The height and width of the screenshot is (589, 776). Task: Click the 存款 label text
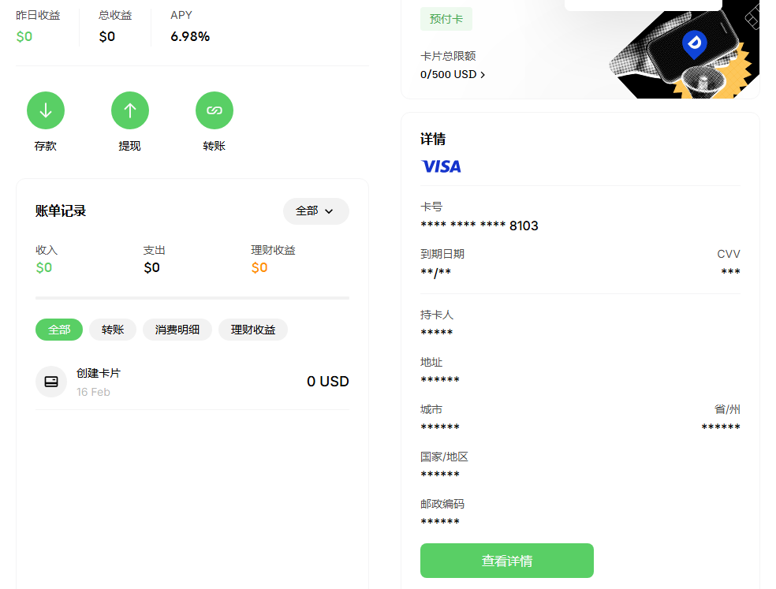tap(46, 146)
